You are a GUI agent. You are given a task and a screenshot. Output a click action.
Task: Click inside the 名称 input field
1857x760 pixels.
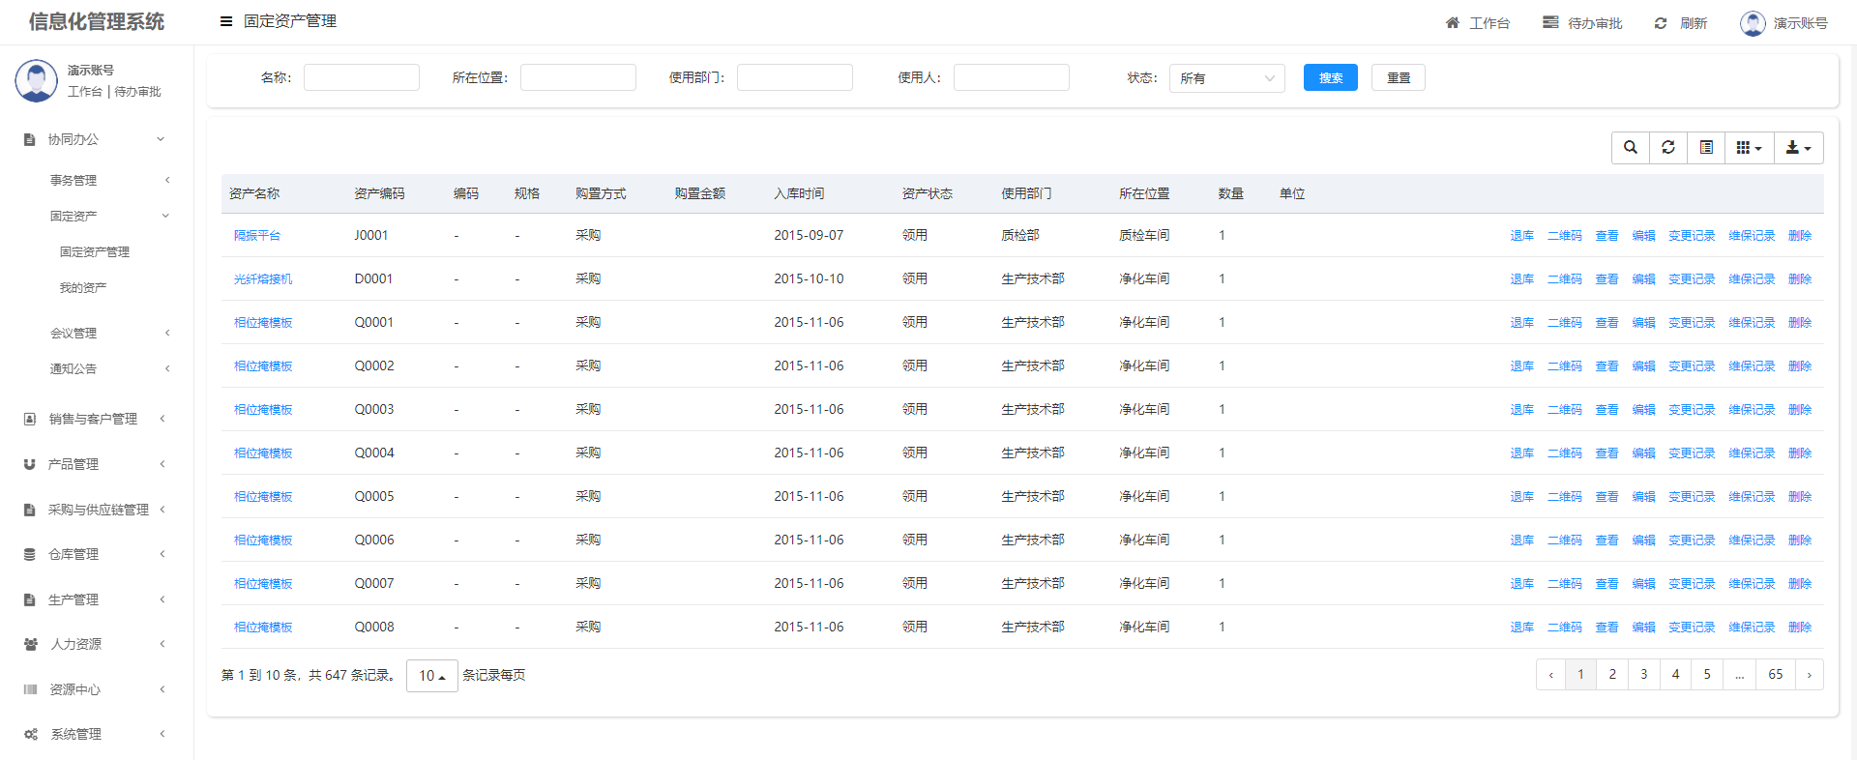[x=361, y=78]
